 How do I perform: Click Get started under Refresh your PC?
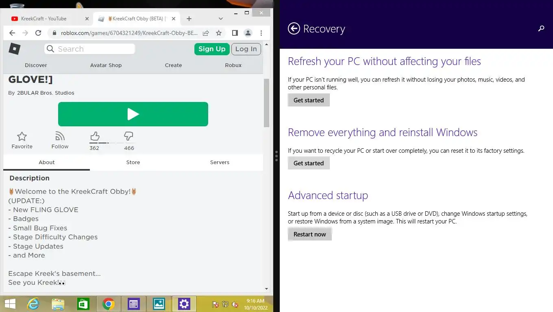point(309,100)
